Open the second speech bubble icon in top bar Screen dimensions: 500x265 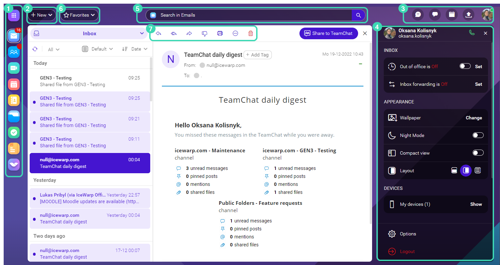[435, 15]
